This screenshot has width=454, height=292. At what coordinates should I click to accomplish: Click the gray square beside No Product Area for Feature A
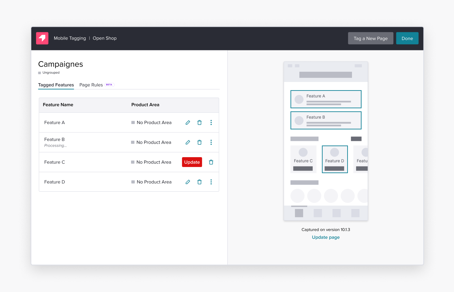pos(132,122)
